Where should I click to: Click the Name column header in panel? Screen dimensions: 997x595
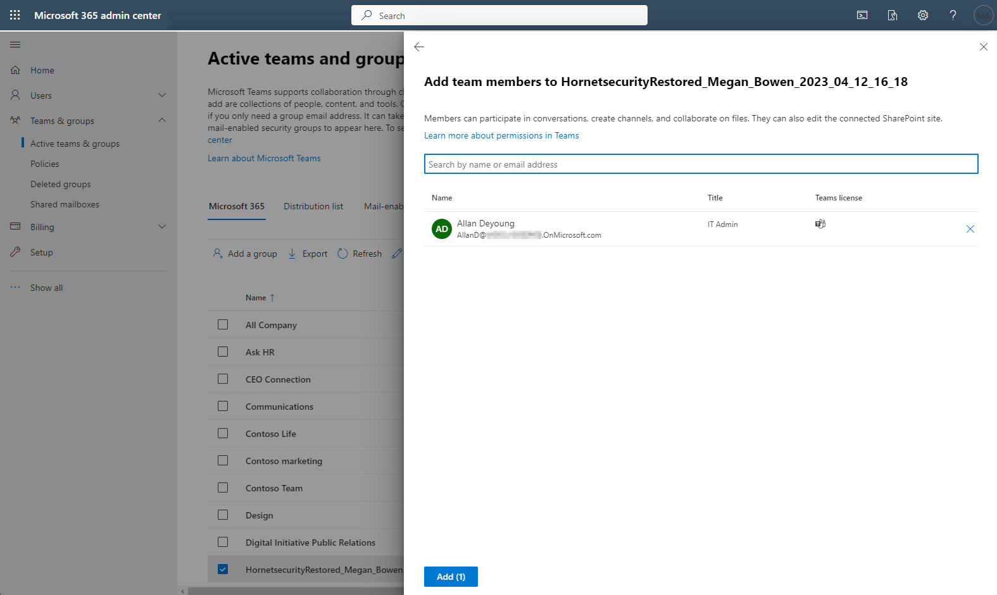442,198
